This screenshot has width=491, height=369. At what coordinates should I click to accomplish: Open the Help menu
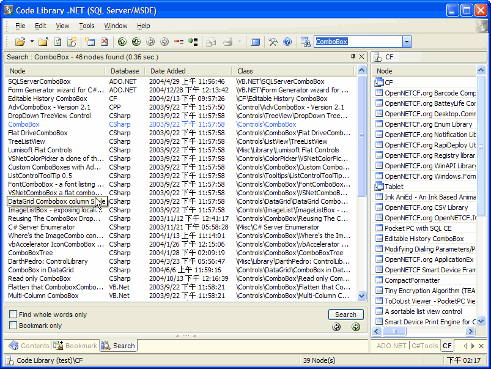(x=144, y=26)
